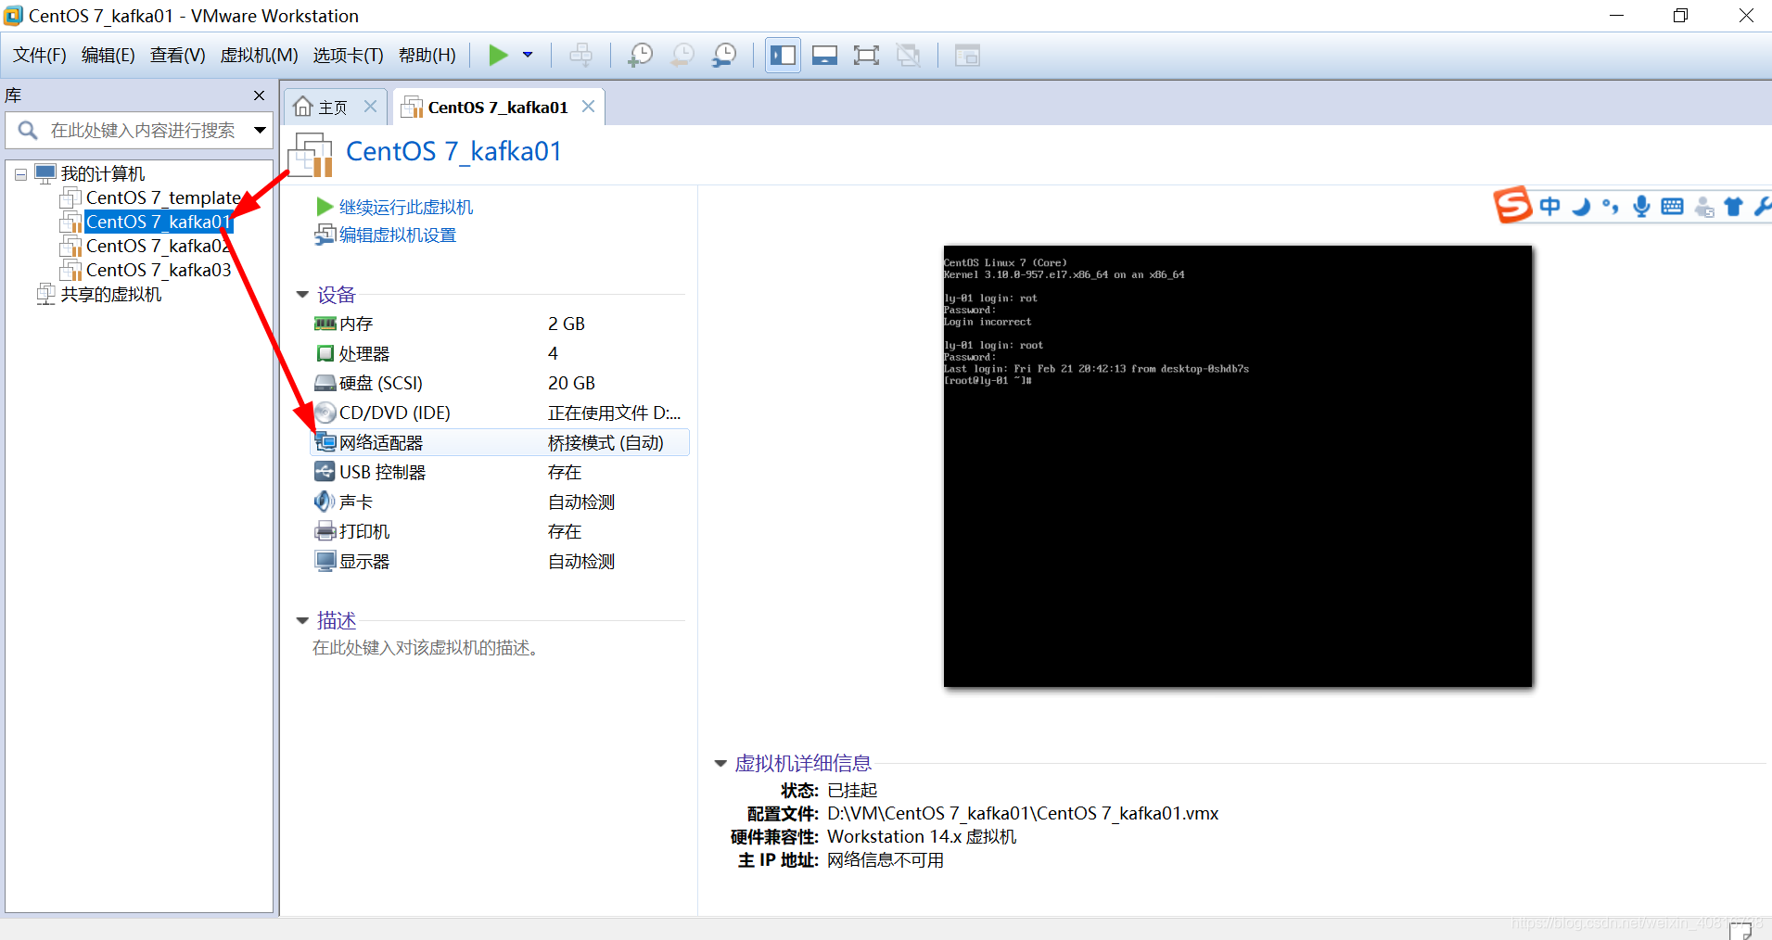Select CentOS 7_kafka02 in the library
The width and height of the screenshot is (1772, 940).
point(158,246)
